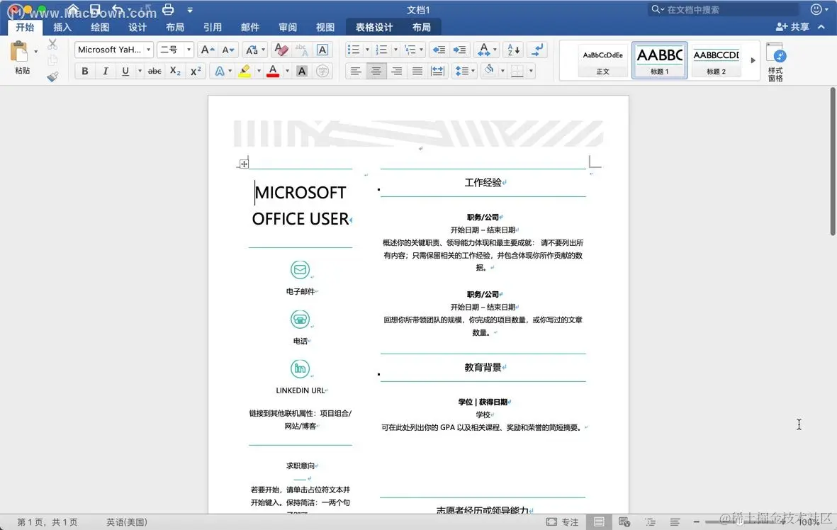Apply character shading icon
837x530 pixels.
point(302,71)
